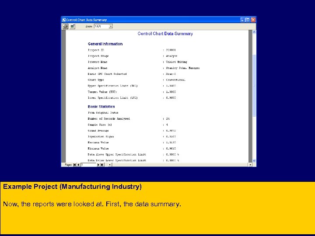315x236 pixels.
Task: Click the Maximum Value label
Action: [98, 142]
